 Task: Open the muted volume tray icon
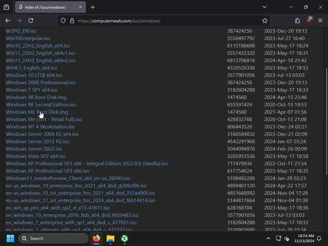click(x=287, y=238)
